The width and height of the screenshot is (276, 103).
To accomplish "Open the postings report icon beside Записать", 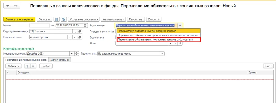I will click(x=56, y=19).
